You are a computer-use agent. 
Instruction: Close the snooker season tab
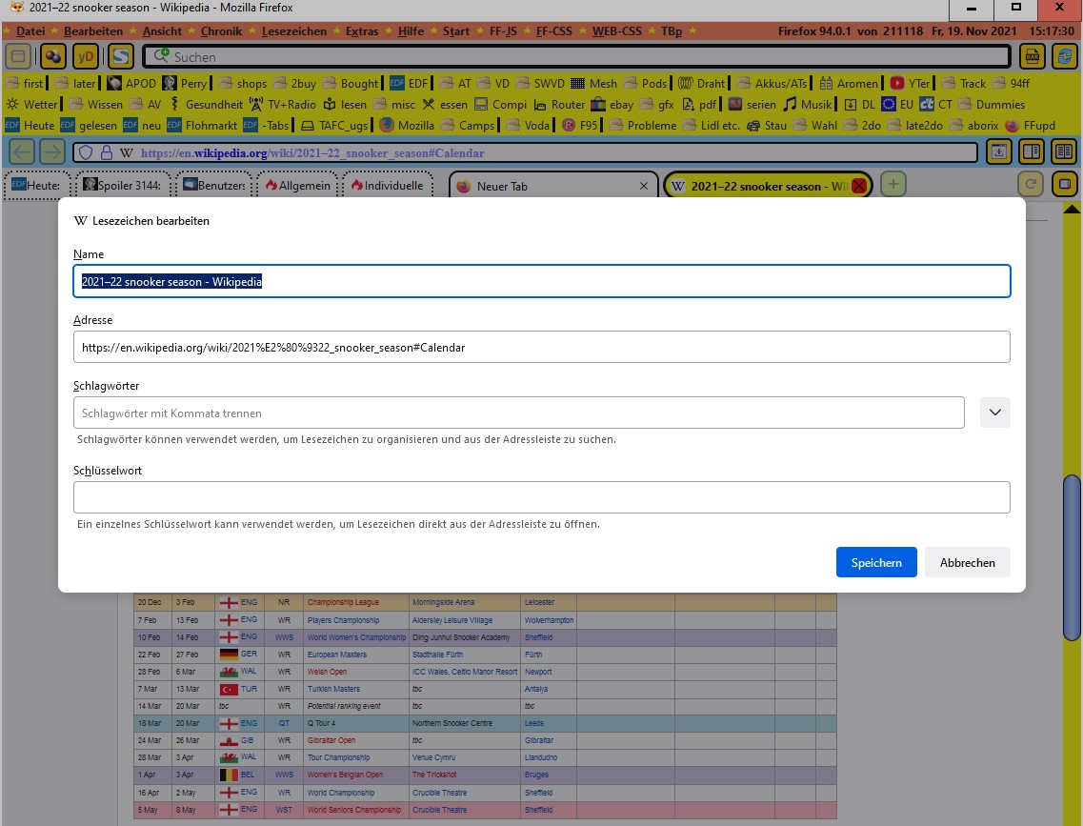[x=858, y=187]
